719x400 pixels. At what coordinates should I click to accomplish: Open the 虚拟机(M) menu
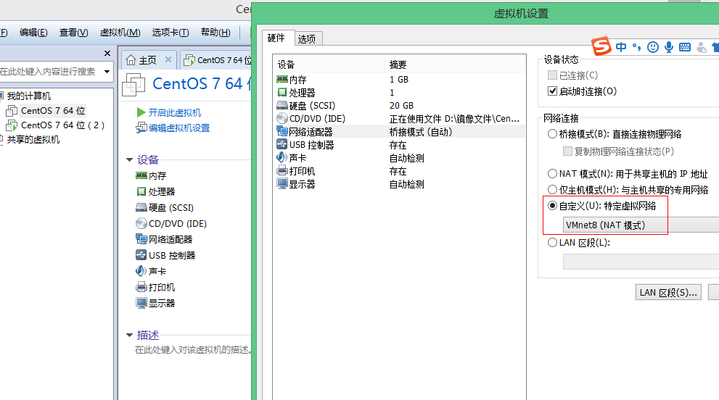pyautogui.click(x=120, y=33)
